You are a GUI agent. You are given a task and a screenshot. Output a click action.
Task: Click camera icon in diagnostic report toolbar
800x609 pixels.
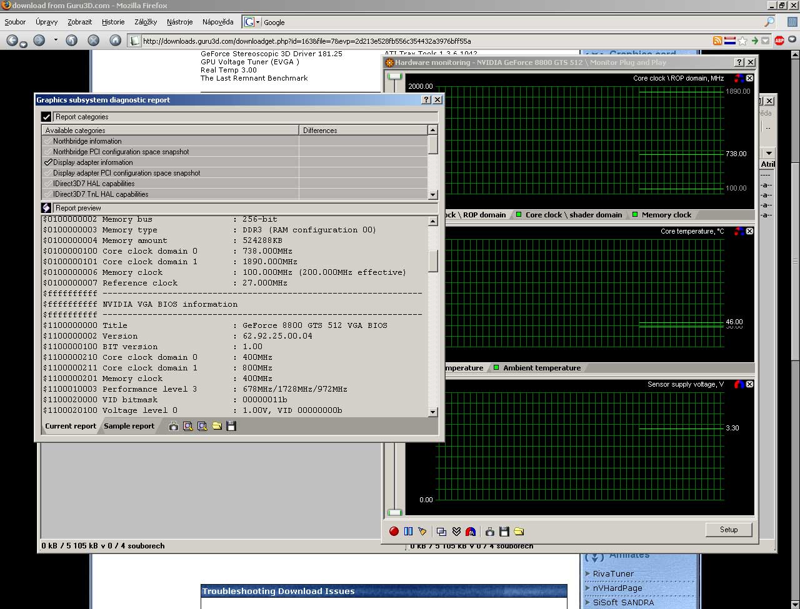point(174,426)
